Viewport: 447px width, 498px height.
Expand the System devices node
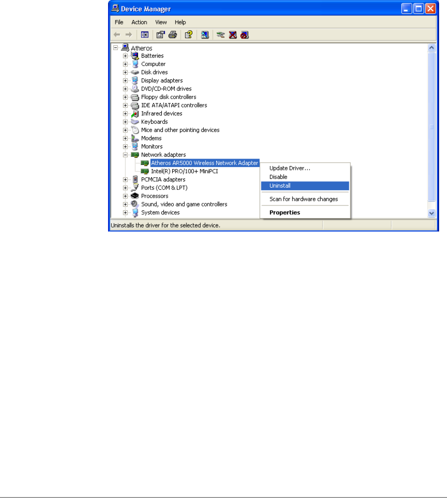tap(125, 213)
